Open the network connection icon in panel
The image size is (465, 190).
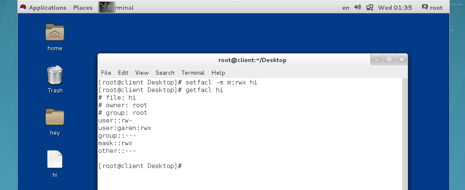pos(369,8)
